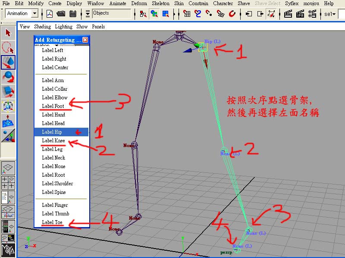Choose Label Toe
This screenshot has height=258, width=345.
click(x=62, y=222)
